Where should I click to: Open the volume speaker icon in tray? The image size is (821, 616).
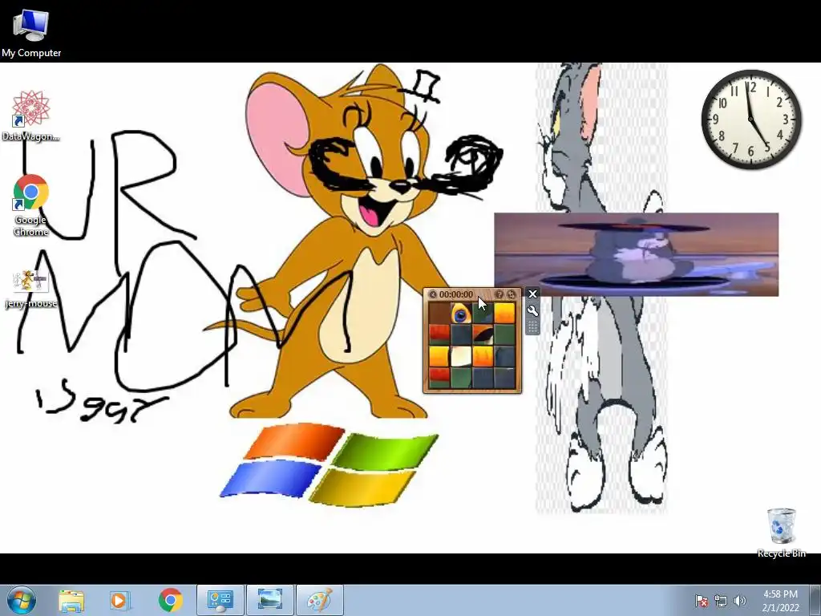click(739, 601)
